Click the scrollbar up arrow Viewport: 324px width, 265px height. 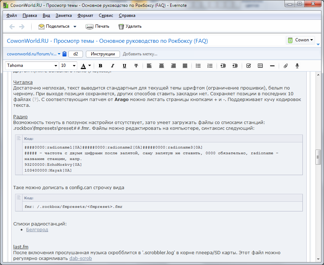318,75
